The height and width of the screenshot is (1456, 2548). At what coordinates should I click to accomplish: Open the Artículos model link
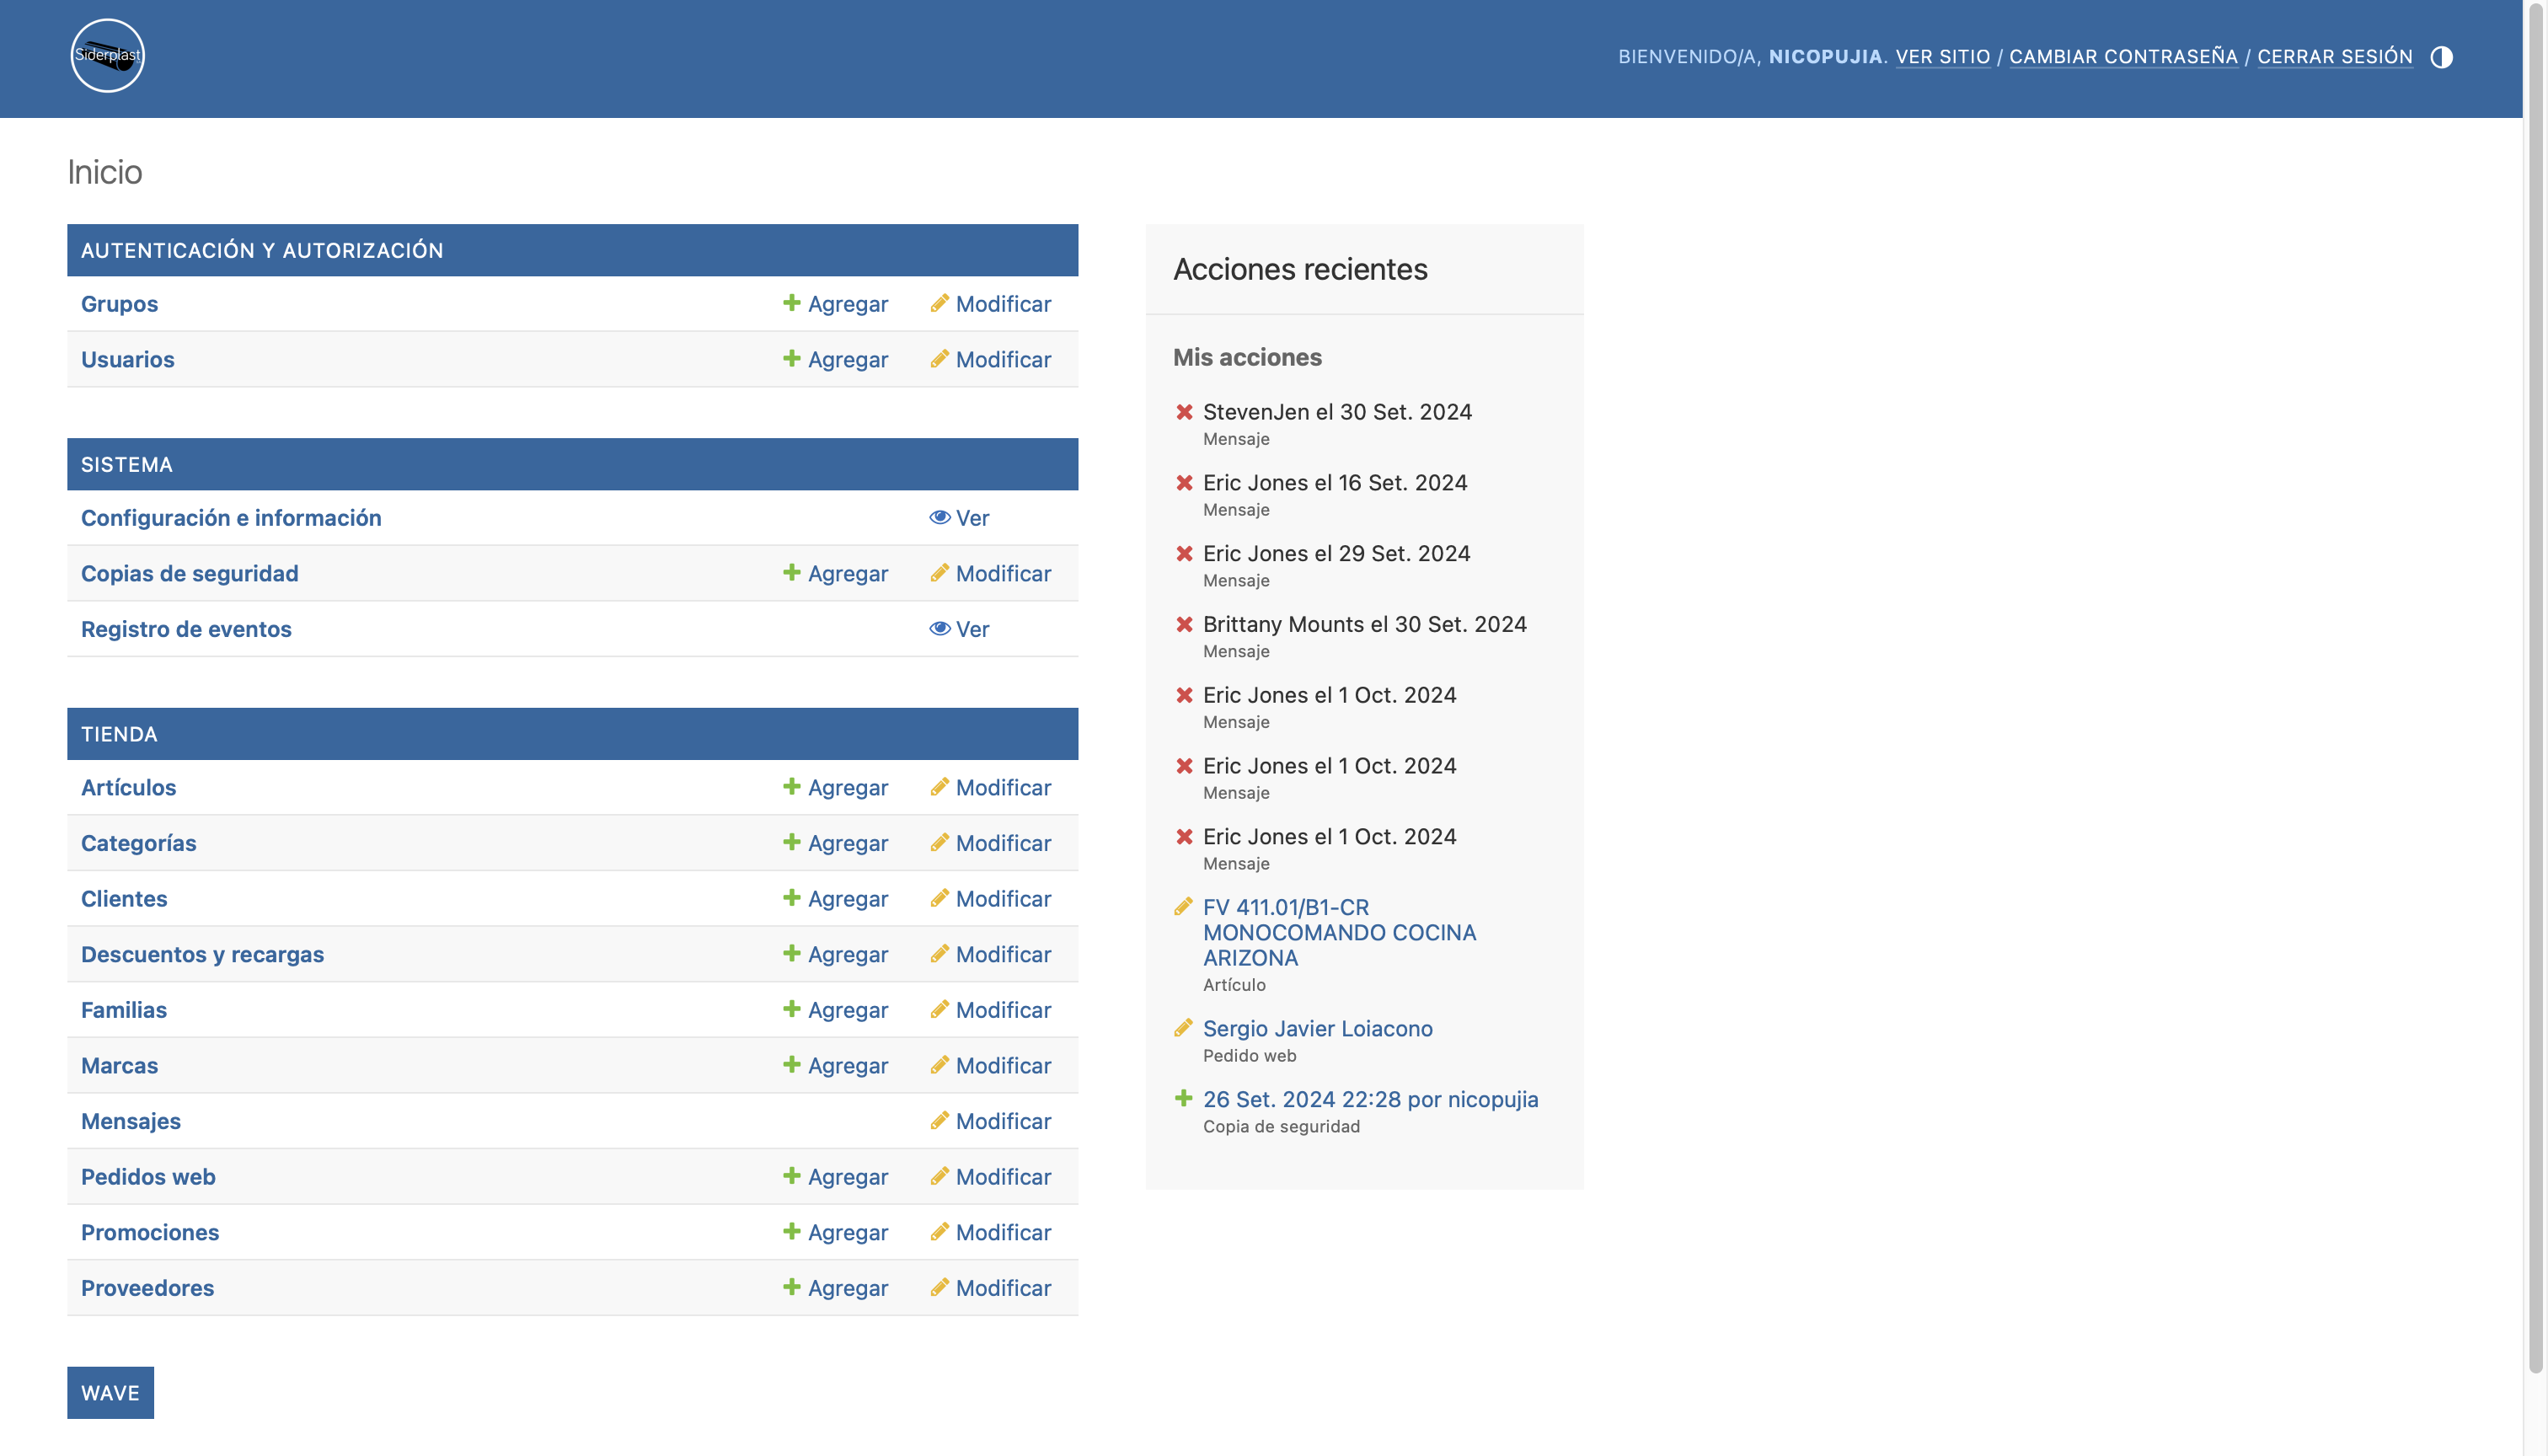(x=128, y=788)
